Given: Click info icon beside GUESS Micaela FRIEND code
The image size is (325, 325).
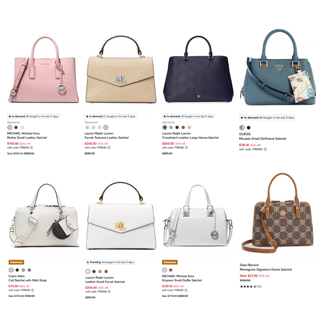Looking at the screenshot, I should (x=265, y=149).
